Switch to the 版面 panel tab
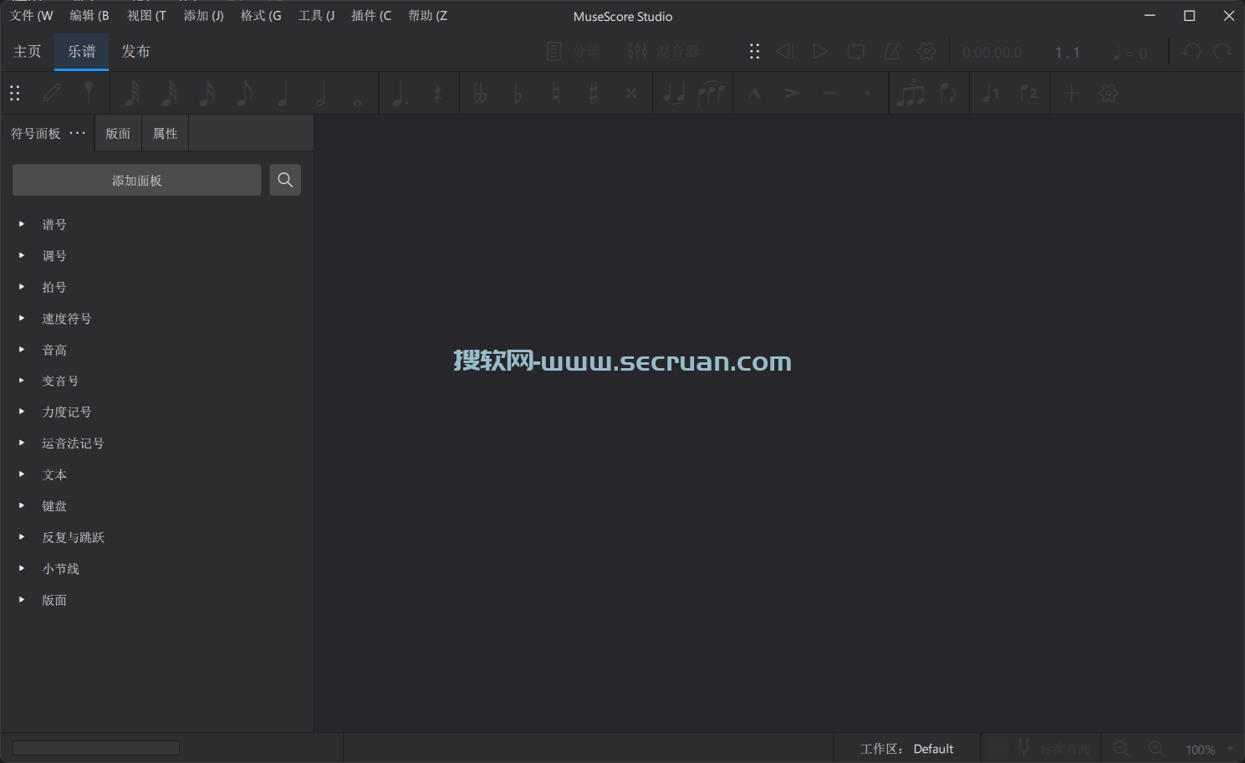This screenshot has width=1245, height=763. pyautogui.click(x=118, y=133)
